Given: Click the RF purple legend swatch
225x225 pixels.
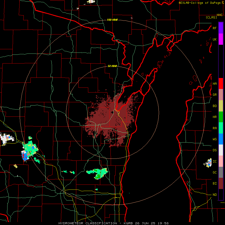Looking at the screenshot, I should [221, 28].
